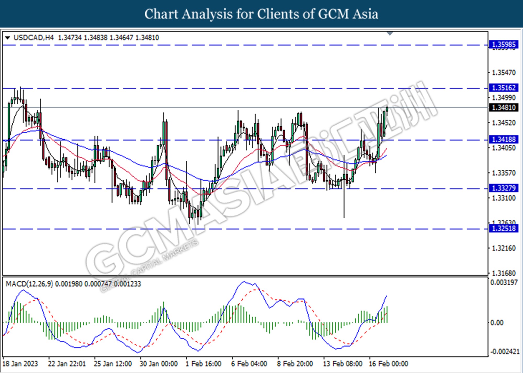The image size is (523, 373).
Task: Click the 8 Feb 20:00 time label
Action: (295, 364)
